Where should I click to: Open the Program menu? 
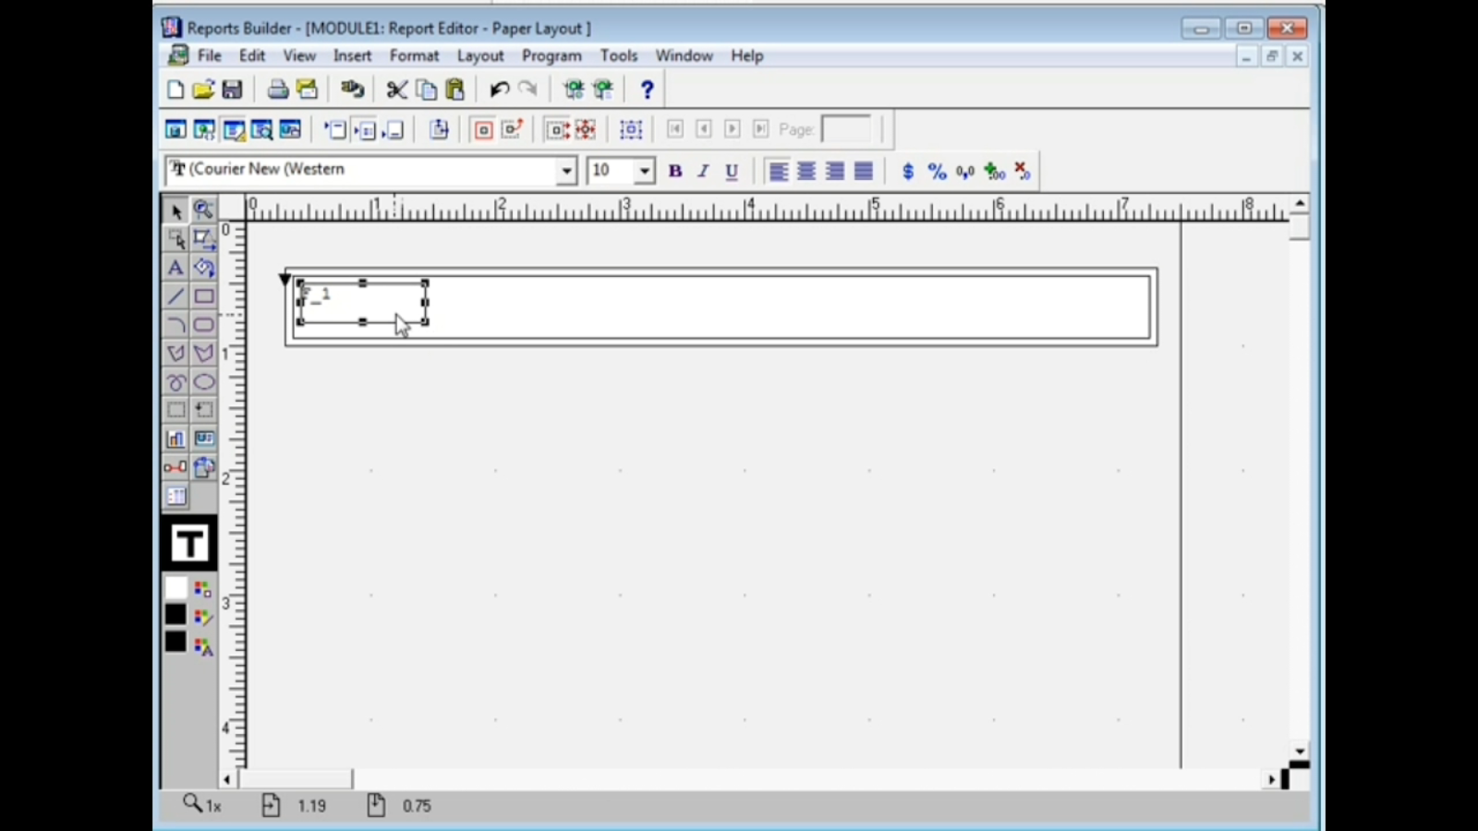click(551, 55)
